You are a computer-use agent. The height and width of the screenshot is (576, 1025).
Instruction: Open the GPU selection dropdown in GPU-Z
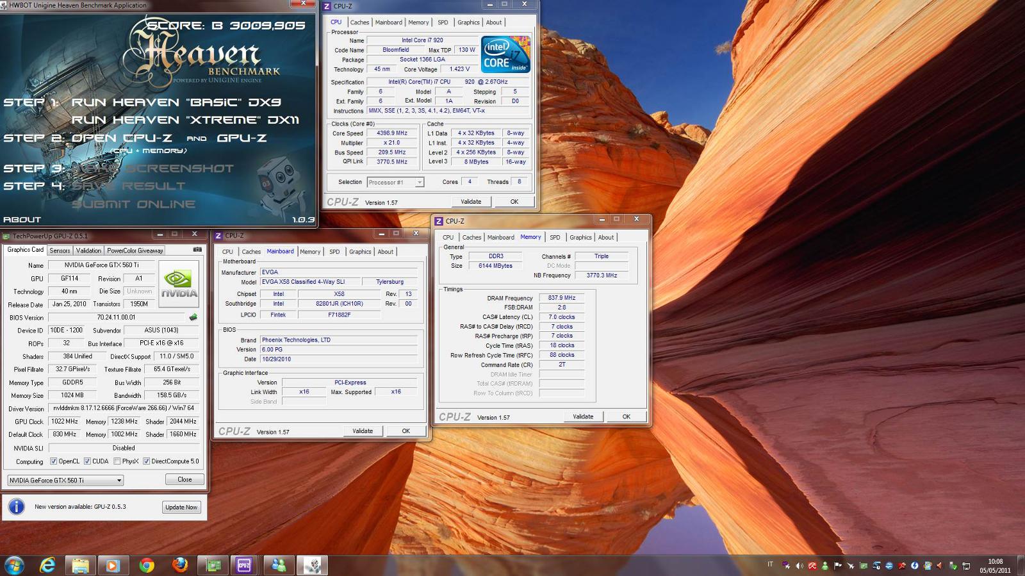[x=65, y=480]
